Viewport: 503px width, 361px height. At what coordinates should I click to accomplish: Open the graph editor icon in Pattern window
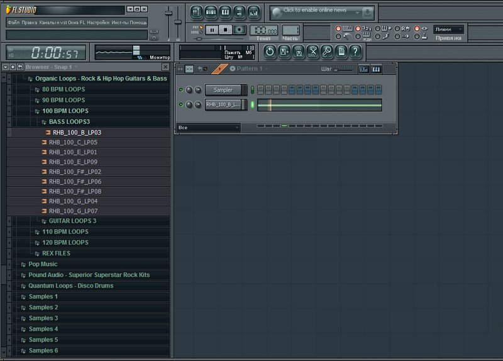(x=364, y=69)
